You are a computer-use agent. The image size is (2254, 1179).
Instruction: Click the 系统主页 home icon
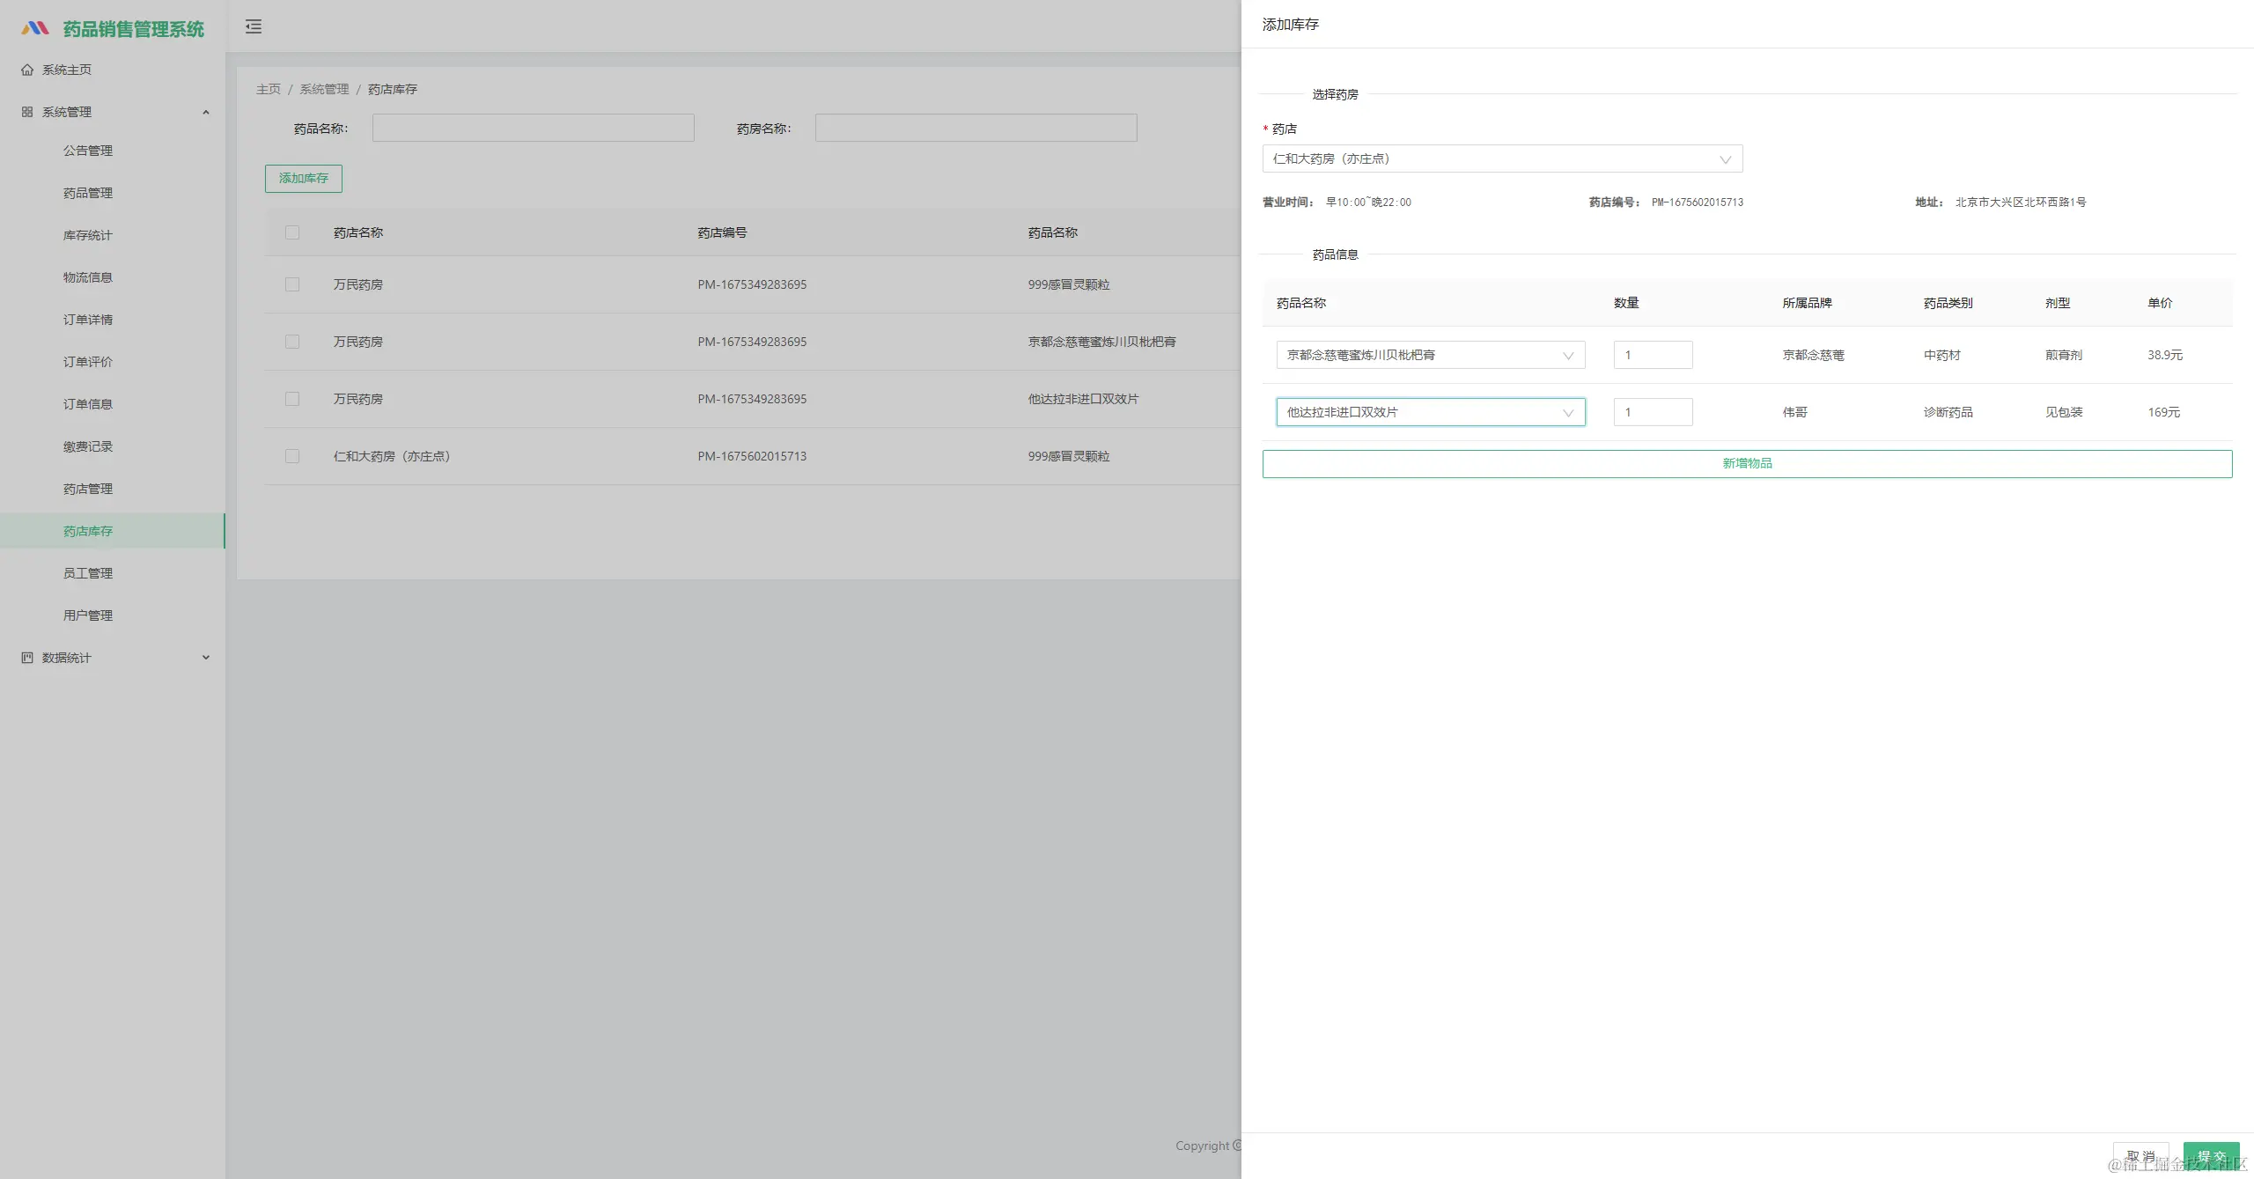point(27,70)
